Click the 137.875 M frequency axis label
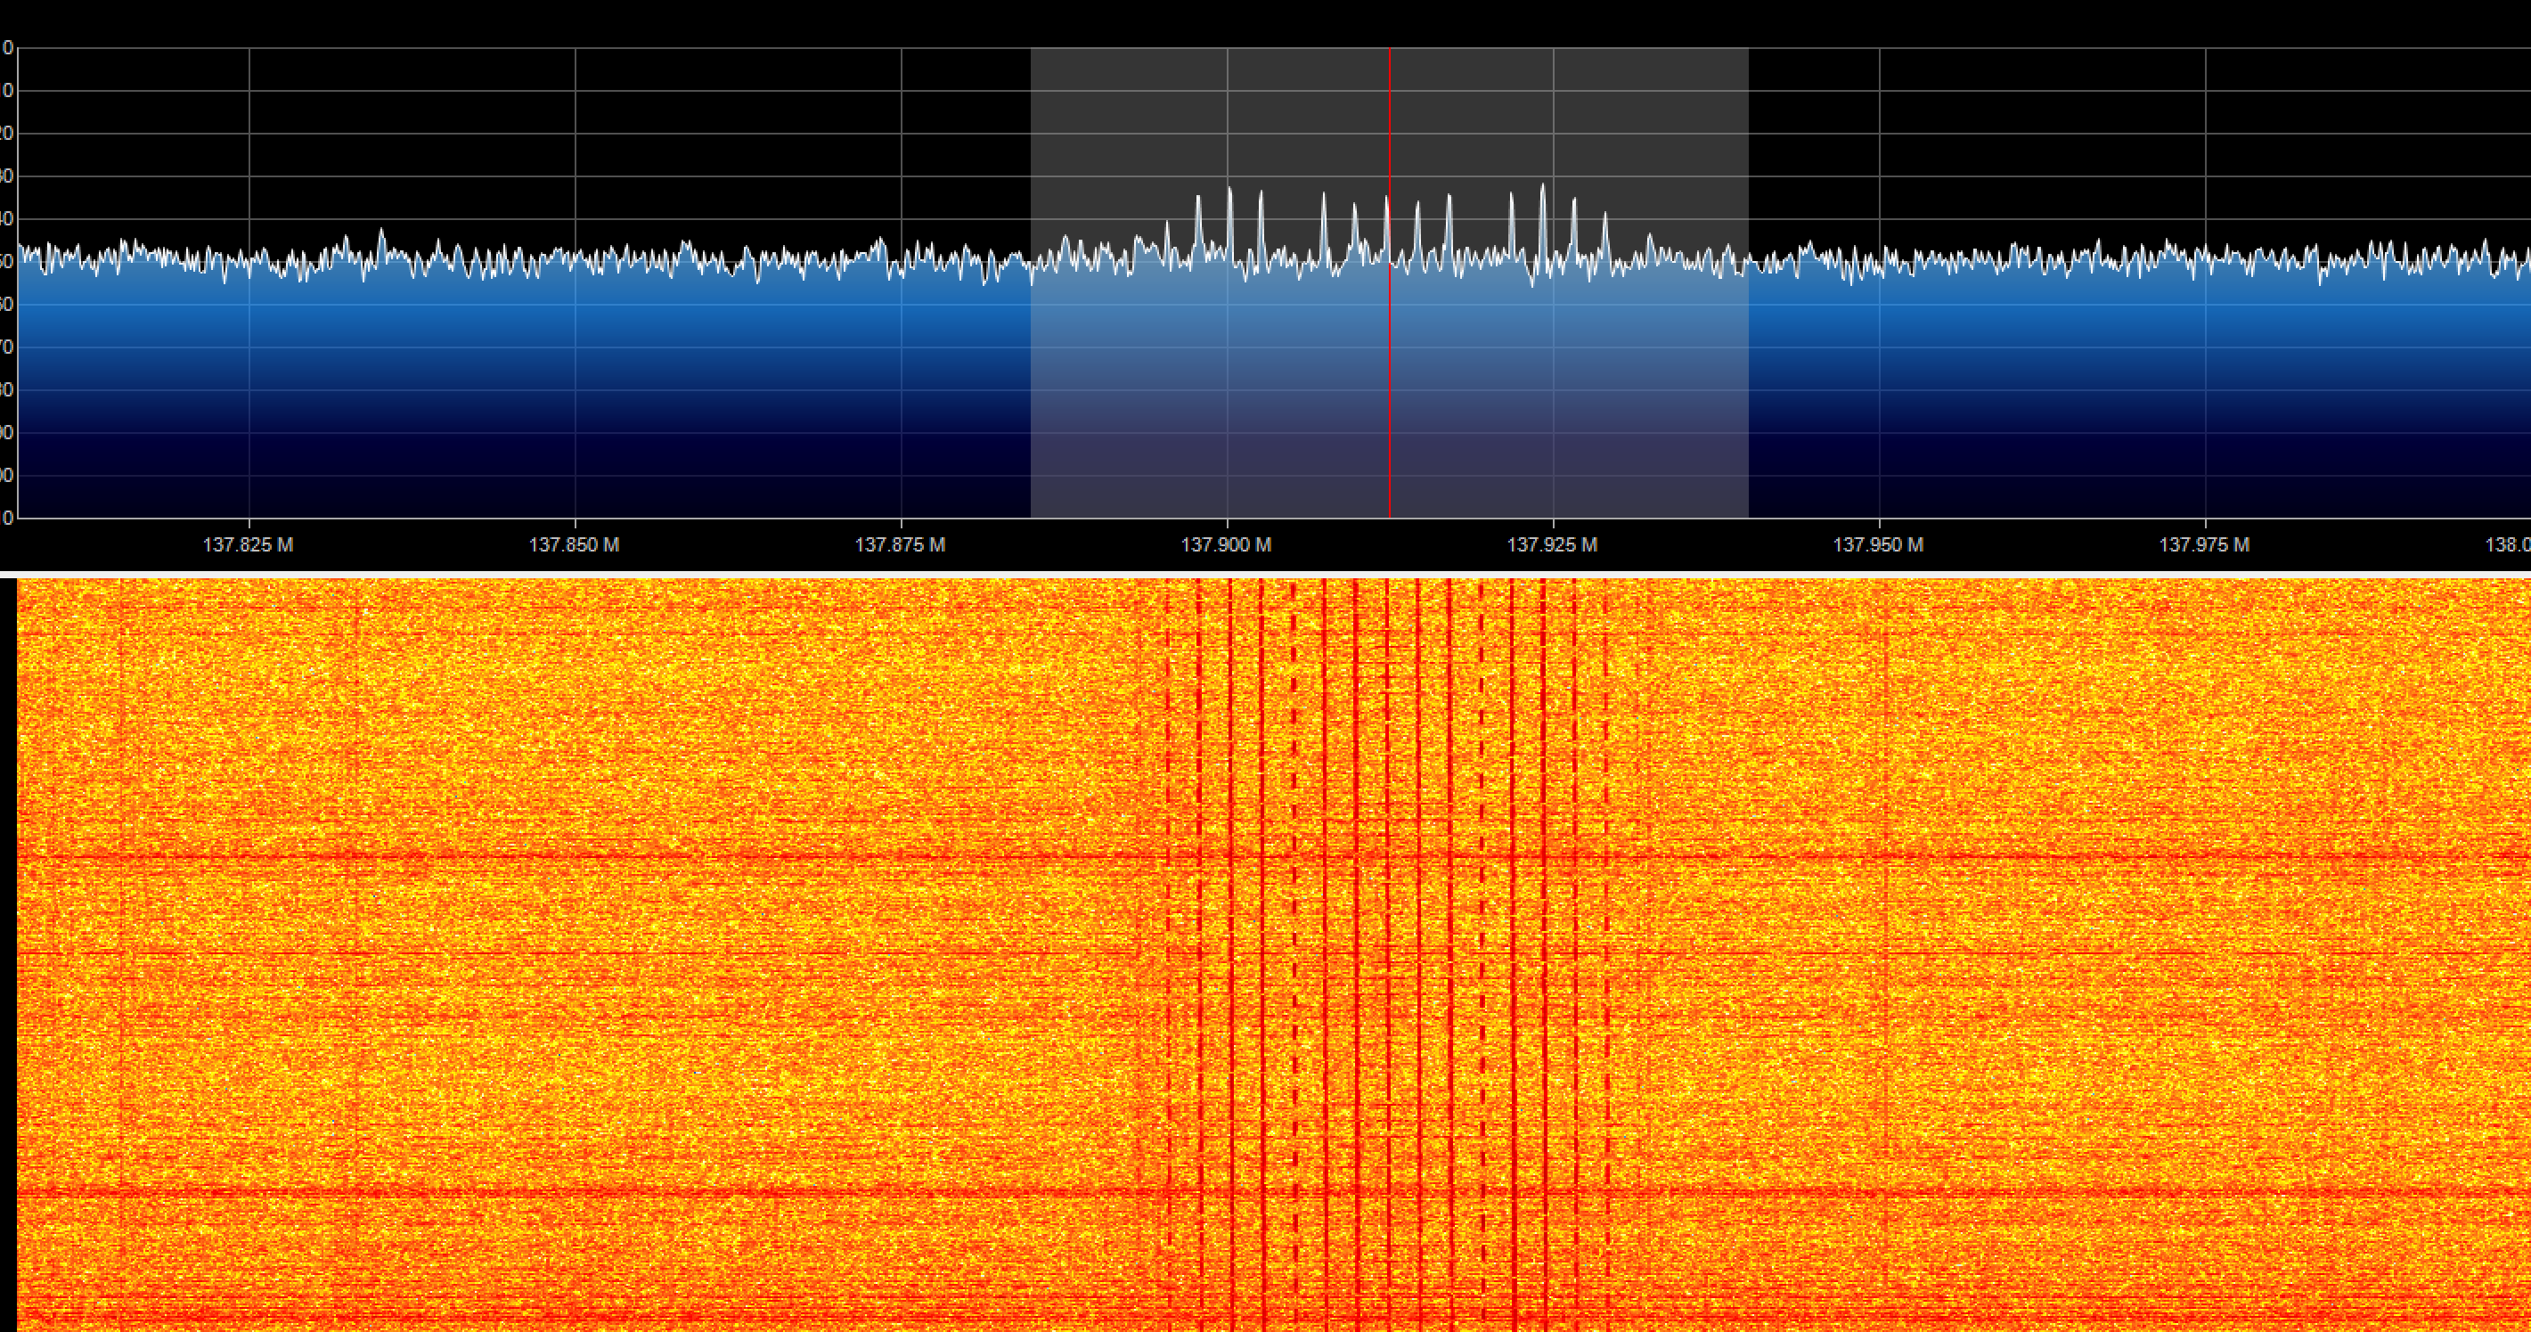The image size is (2531, 1332). coord(900,544)
